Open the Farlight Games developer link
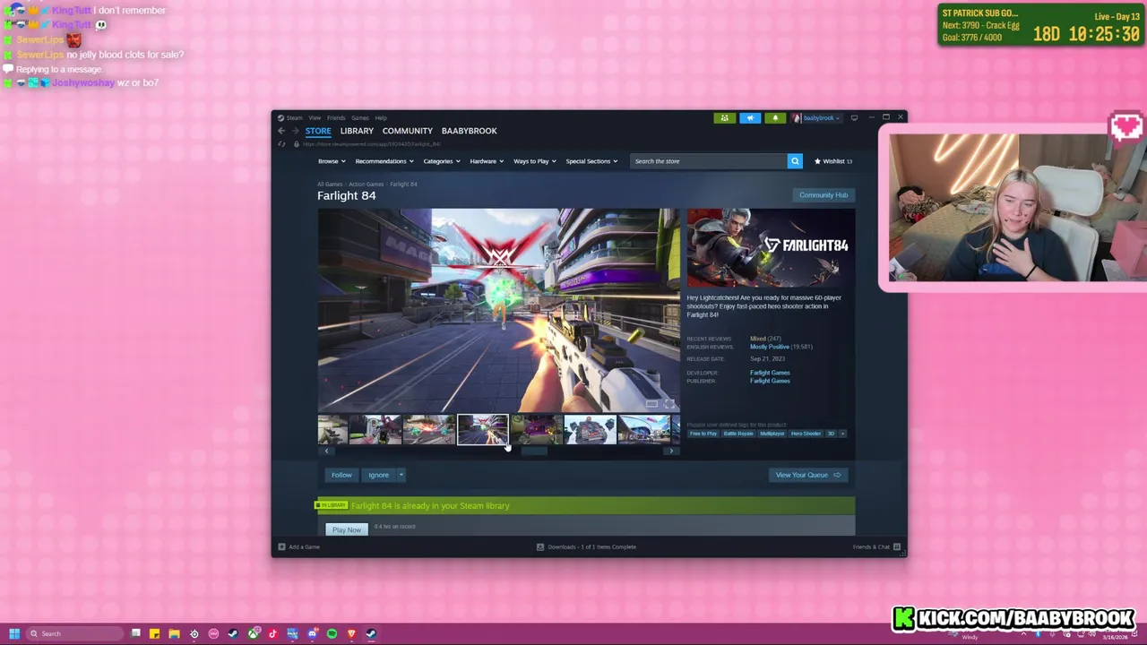Screen dimensions: 1147x645 coord(770,373)
